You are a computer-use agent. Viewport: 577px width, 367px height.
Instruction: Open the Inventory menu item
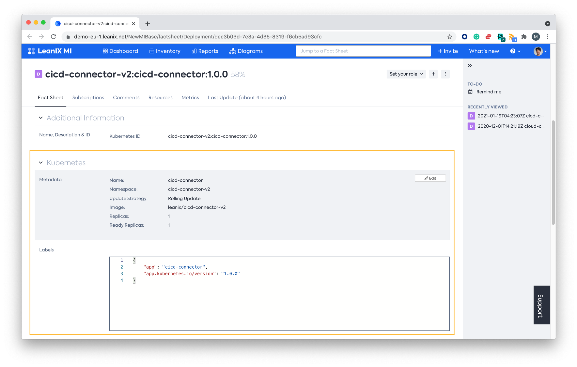[x=165, y=51]
